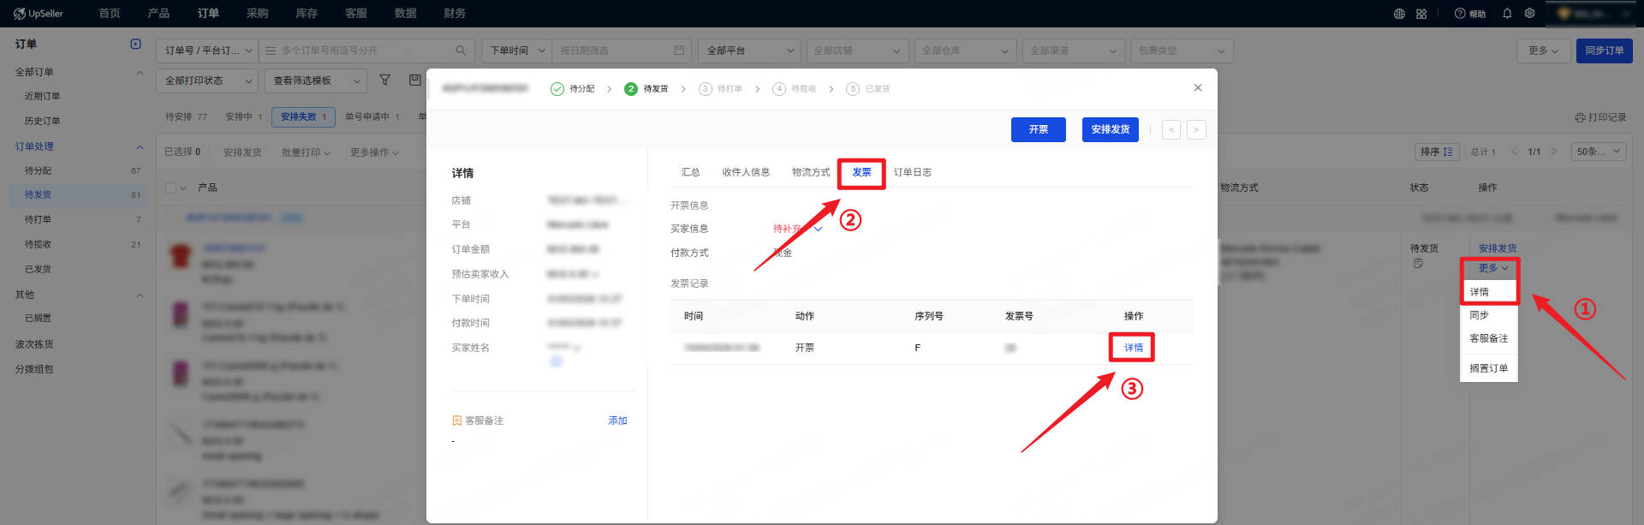Image resolution: width=1644 pixels, height=525 pixels.
Task: Switch to the 订单日志 tab
Action: 913,172
